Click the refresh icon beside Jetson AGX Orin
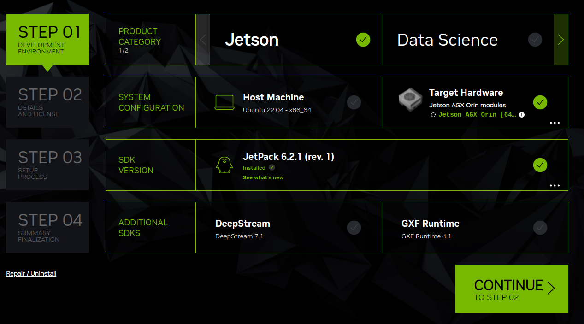The image size is (584, 324). (433, 115)
